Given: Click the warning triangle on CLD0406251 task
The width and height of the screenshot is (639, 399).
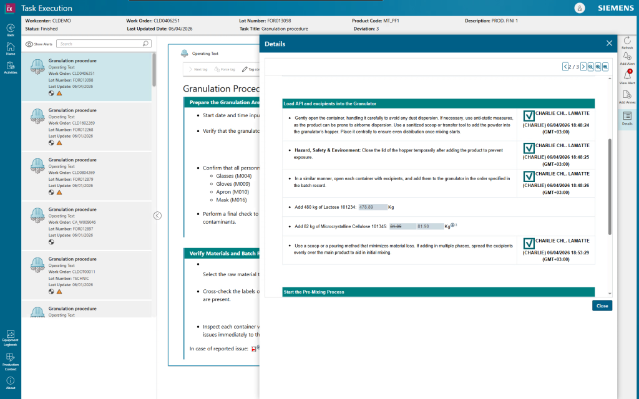Looking at the screenshot, I should [59, 94].
